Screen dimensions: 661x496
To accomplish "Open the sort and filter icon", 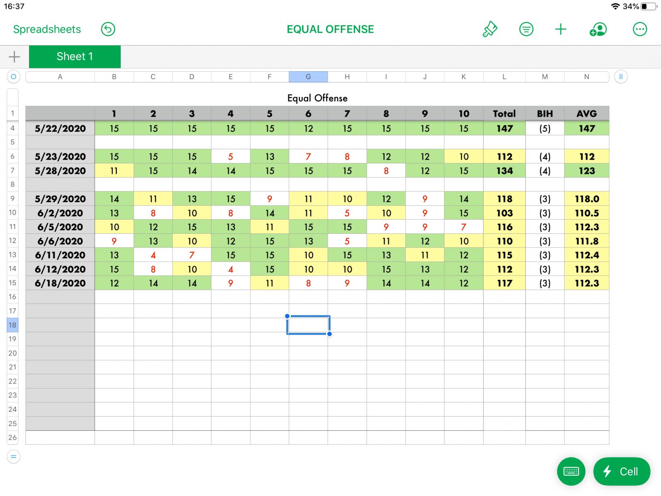I will [x=526, y=29].
